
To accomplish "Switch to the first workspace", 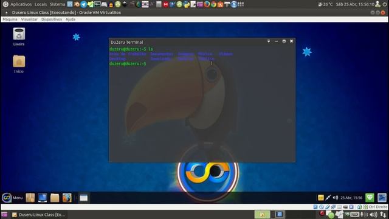I will pyautogui.click(x=262, y=214).
